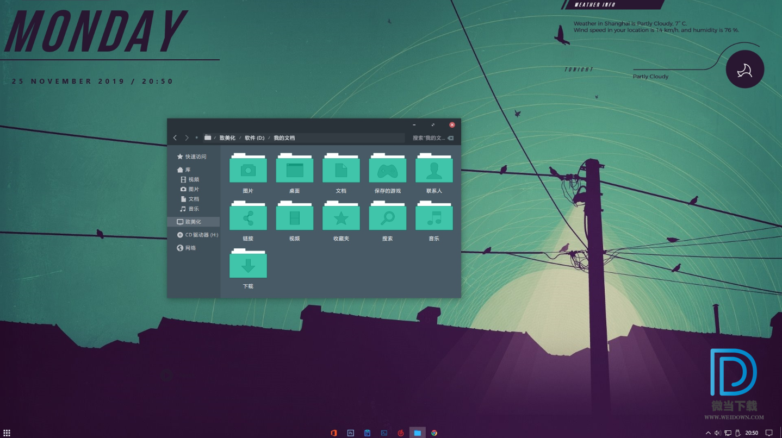This screenshot has width=782, height=438.
Task: Close the file explorer with red button
Action: point(452,125)
